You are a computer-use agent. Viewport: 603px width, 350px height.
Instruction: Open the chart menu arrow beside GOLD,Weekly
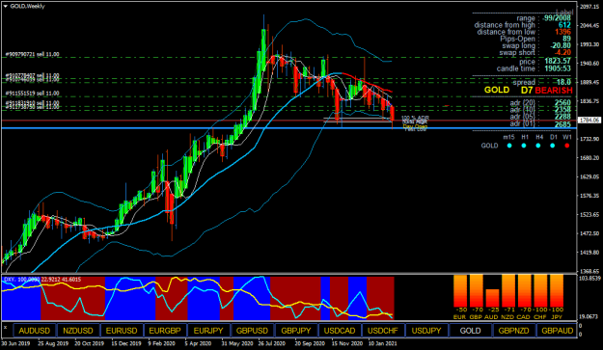coord(6,6)
